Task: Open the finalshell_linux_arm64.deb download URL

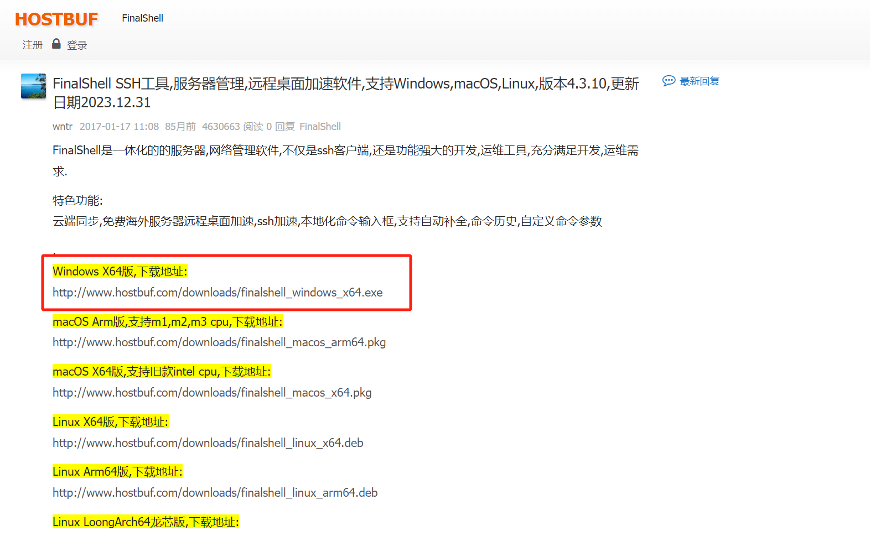Action: (215, 493)
